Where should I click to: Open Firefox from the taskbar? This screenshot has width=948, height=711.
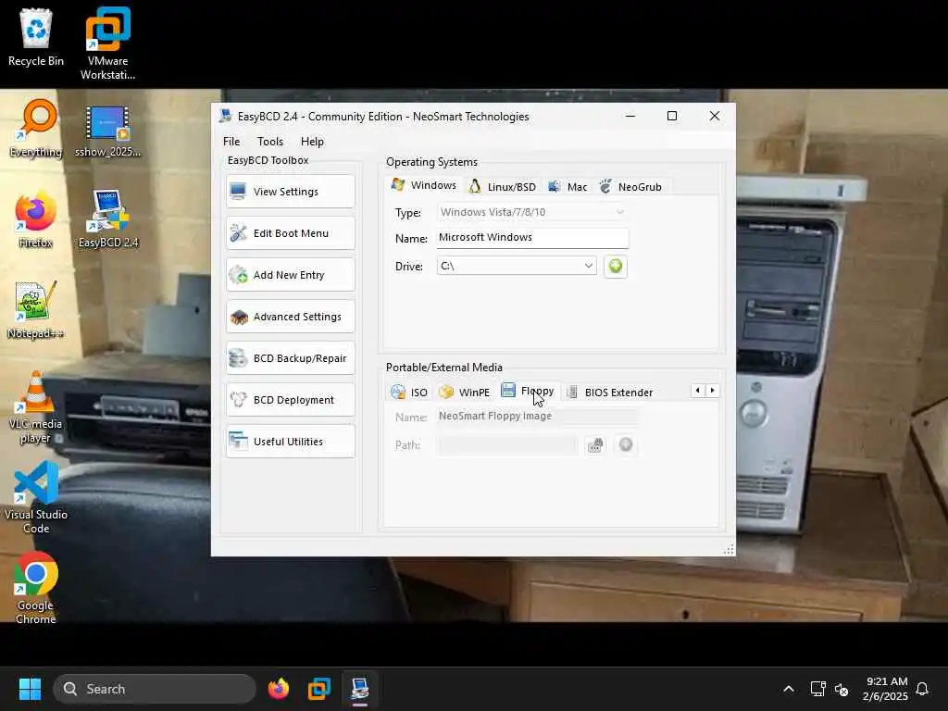pos(278,689)
